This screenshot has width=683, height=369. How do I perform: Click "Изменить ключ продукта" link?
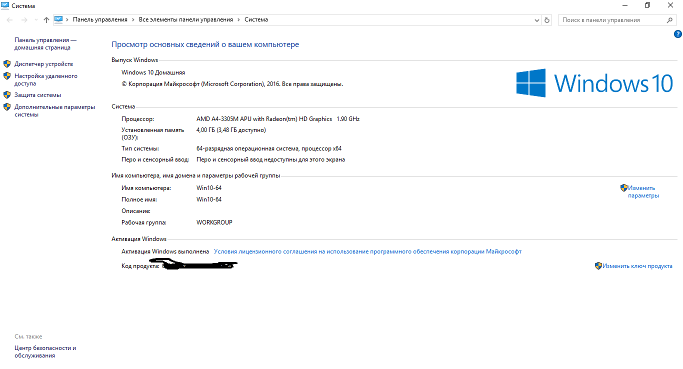[x=637, y=266]
